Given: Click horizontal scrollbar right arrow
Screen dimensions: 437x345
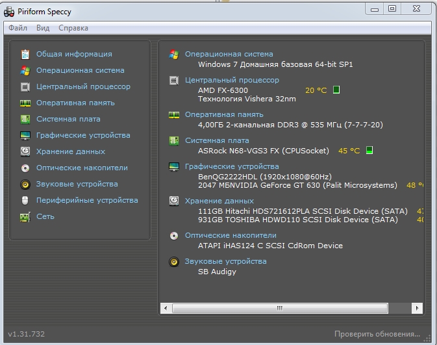Looking at the screenshot, I should point(418,308).
